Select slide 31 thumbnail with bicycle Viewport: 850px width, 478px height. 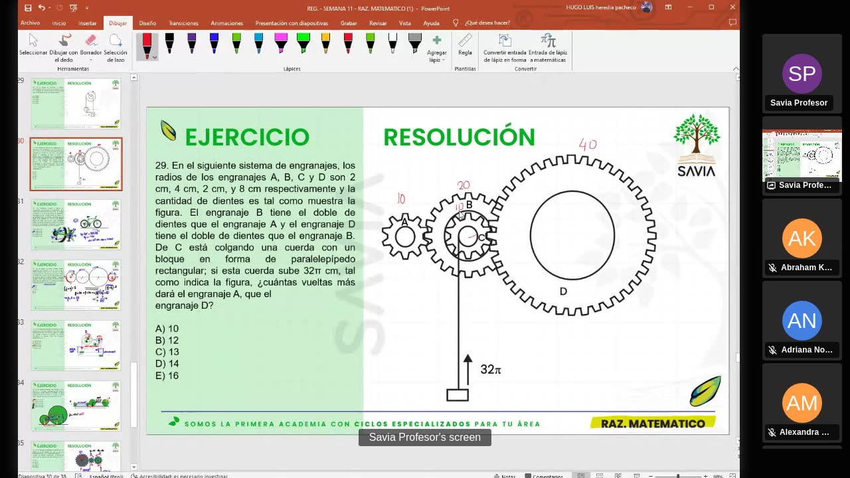[76, 224]
